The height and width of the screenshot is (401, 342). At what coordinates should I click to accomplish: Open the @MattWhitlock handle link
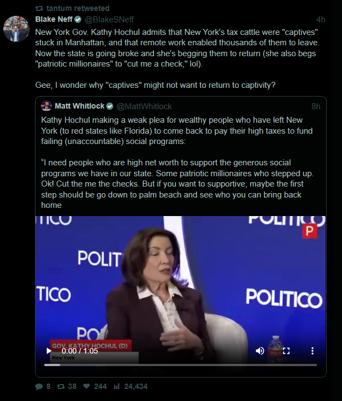click(144, 106)
